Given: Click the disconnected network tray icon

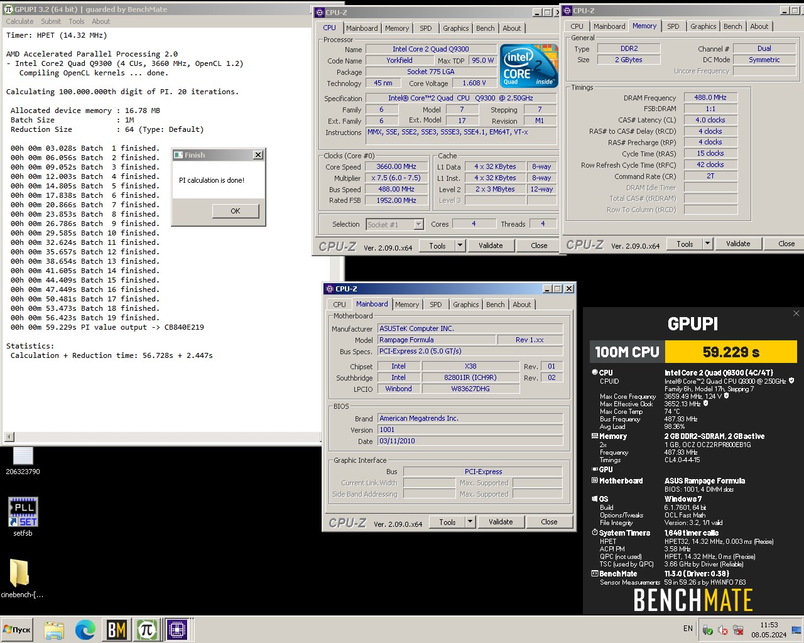Looking at the screenshot, I should point(739,630).
